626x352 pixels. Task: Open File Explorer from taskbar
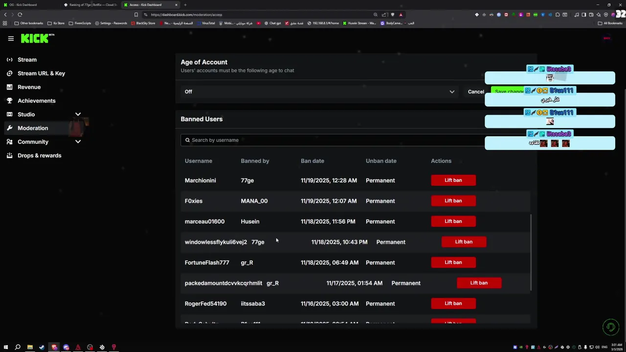(30, 347)
